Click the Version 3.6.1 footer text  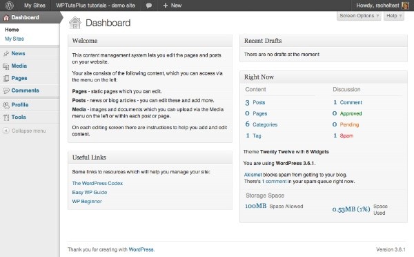391,249
